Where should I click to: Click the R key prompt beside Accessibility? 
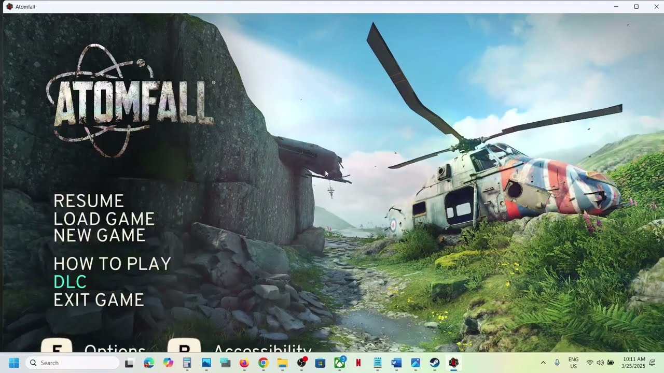pyautogui.click(x=184, y=346)
